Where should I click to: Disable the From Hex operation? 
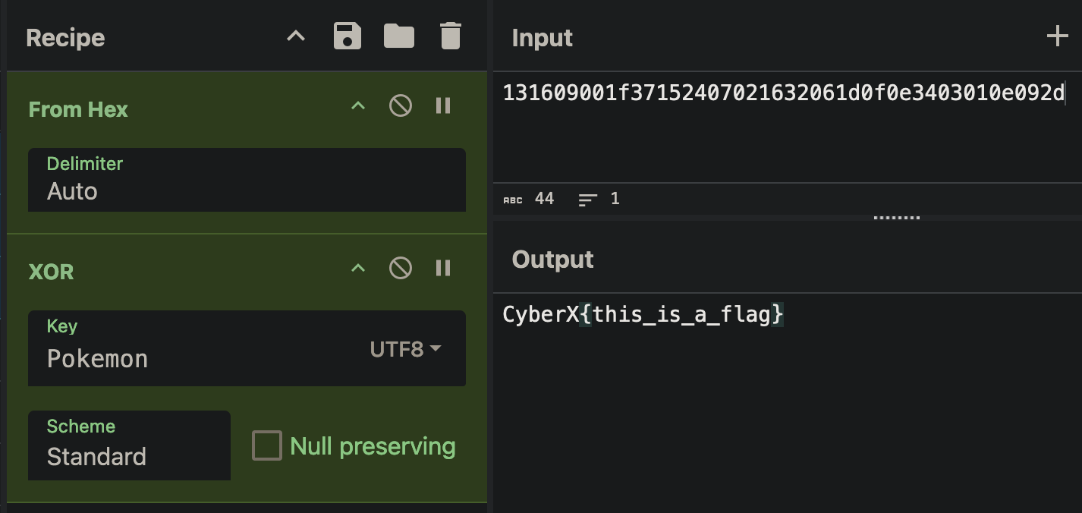click(401, 105)
